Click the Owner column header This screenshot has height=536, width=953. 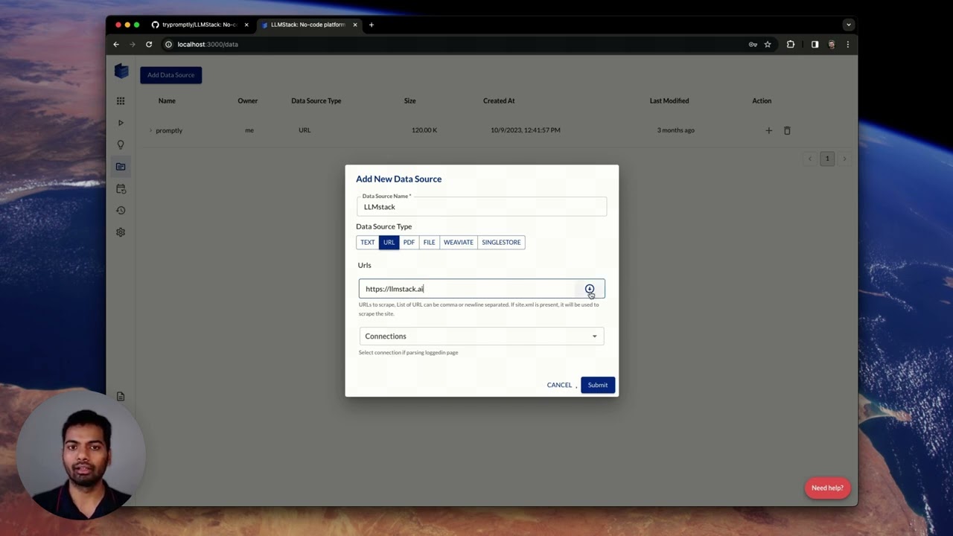pos(247,100)
